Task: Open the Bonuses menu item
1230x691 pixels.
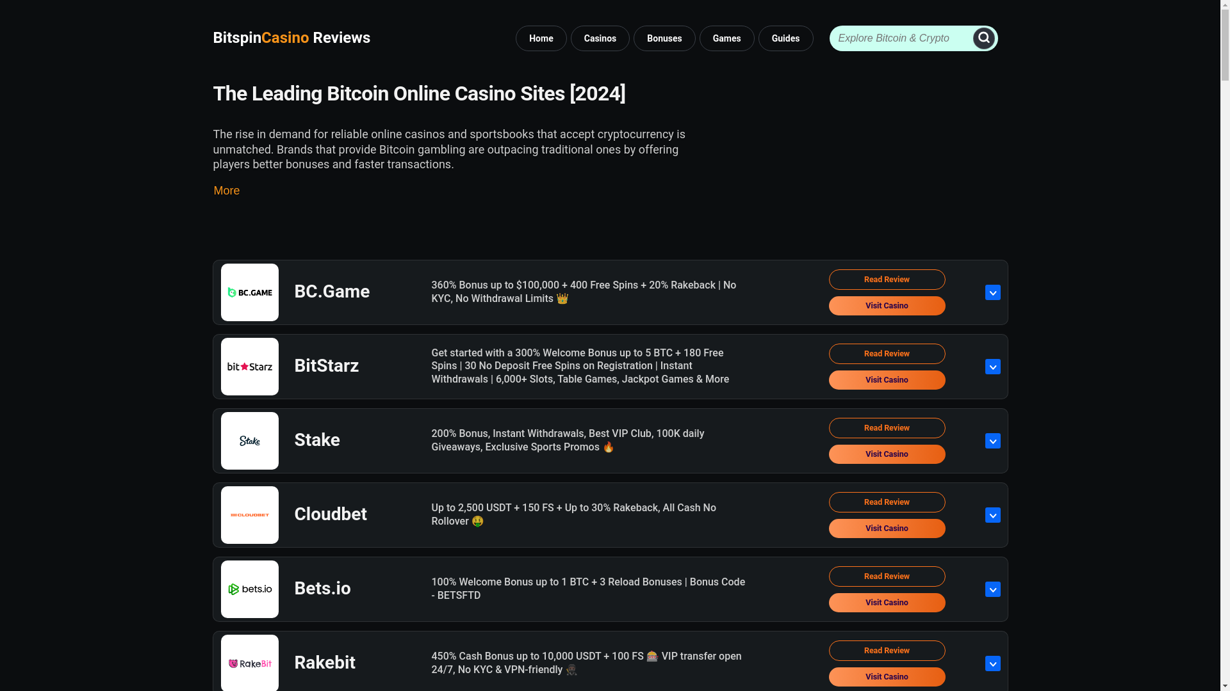Action: coord(664,38)
